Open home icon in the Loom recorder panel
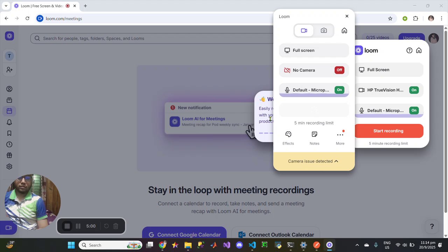This screenshot has width=448, height=252. 419,50
